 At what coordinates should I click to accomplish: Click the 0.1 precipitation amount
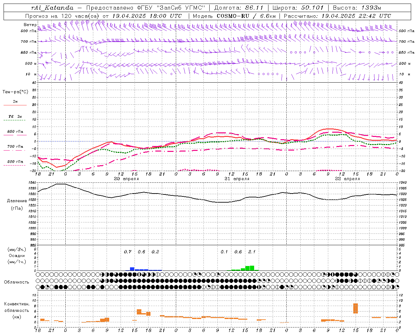click(224, 252)
